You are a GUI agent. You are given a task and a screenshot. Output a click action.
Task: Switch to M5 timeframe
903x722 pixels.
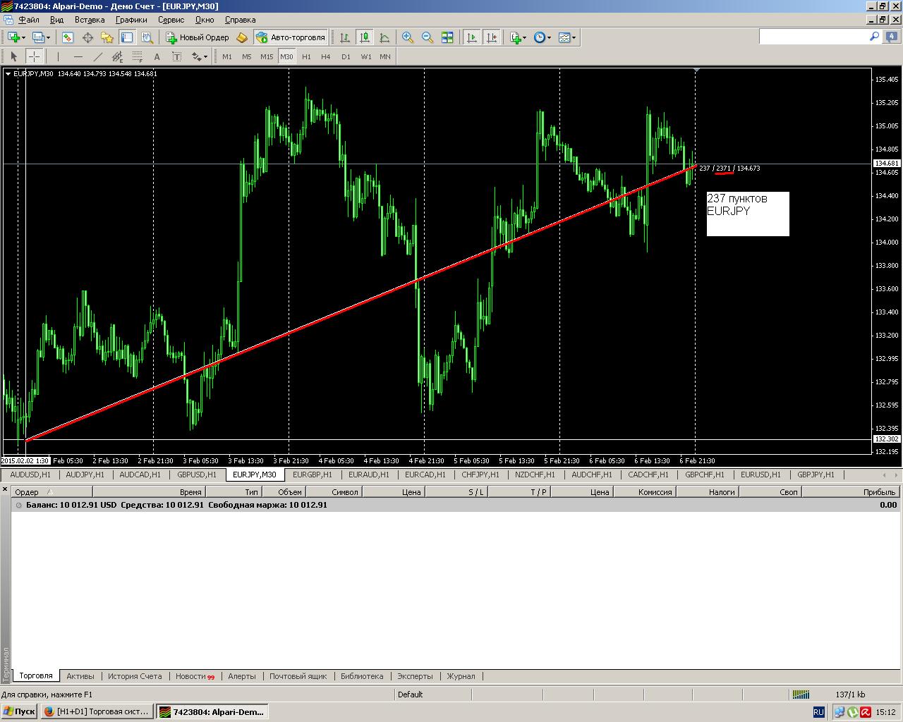(x=246, y=56)
